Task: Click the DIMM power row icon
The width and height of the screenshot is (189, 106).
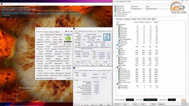Action: [119, 64]
